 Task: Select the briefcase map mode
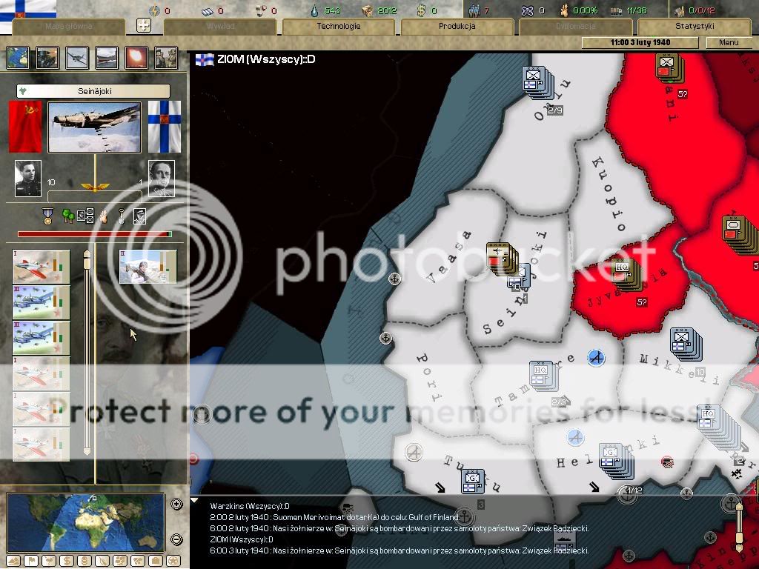[x=156, y=562]
